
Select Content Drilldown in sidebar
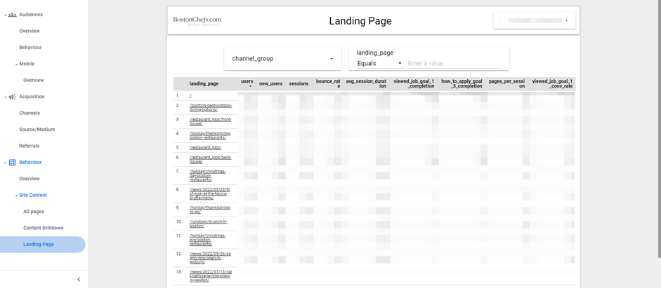[43, 228]
